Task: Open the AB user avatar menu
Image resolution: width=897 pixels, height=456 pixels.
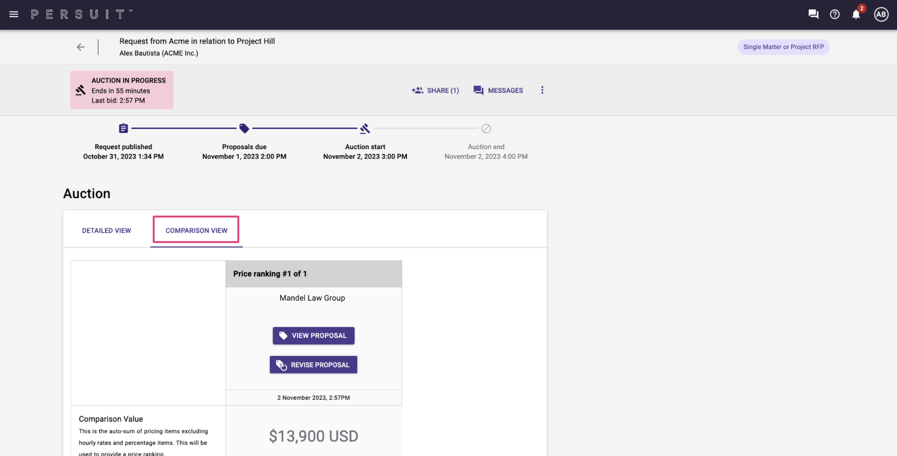Action: click(881, 15)
